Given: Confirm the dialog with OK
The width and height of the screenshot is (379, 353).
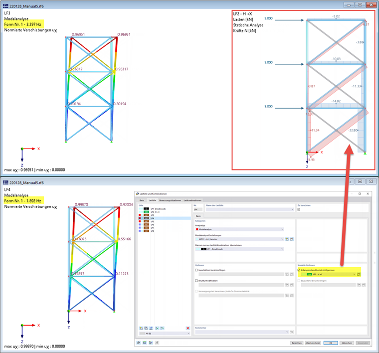Looking at the screenshot, I should point(331,343).
